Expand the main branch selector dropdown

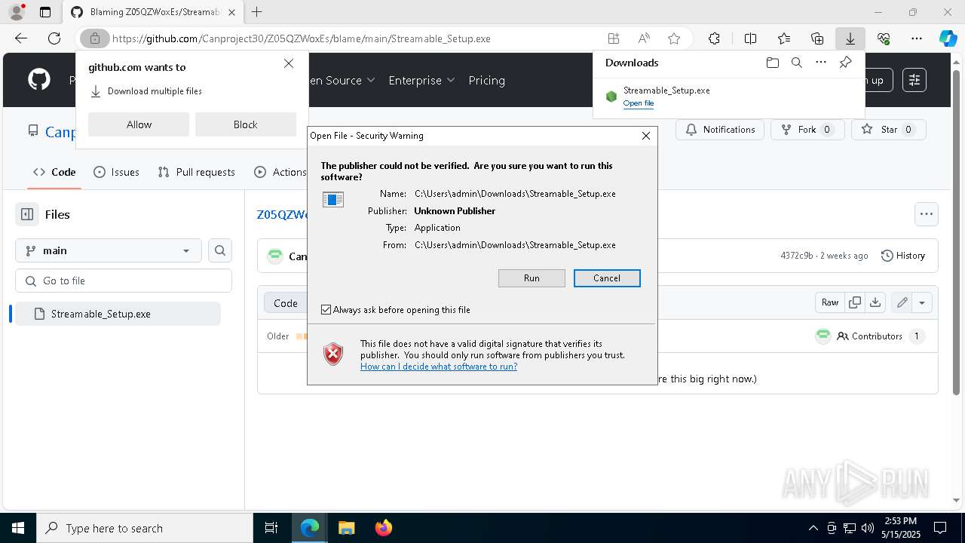pyautogui.click(x=109, y=250)
